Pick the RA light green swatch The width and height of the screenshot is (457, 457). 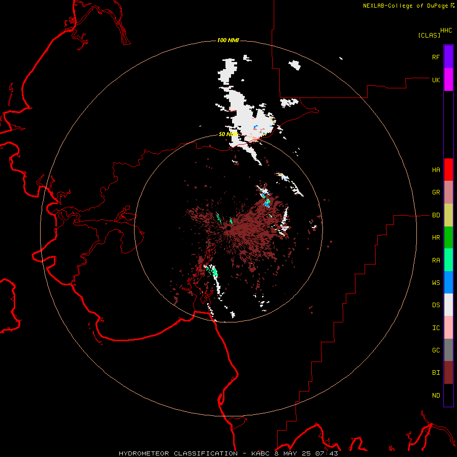pos(448,260)
